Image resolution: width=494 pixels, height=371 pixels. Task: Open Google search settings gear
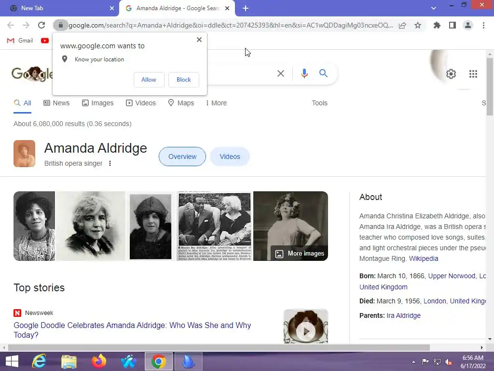(451, 74)
